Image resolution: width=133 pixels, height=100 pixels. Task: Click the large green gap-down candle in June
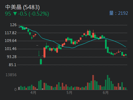[106, 44]
